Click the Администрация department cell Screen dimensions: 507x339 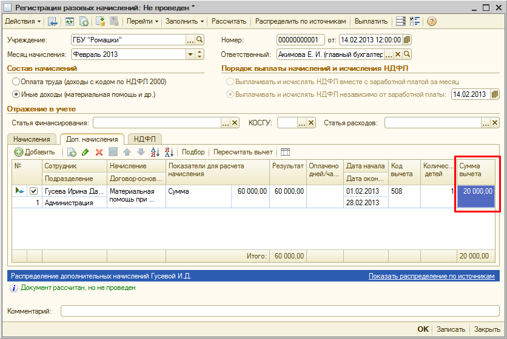(x=75, y=203)
